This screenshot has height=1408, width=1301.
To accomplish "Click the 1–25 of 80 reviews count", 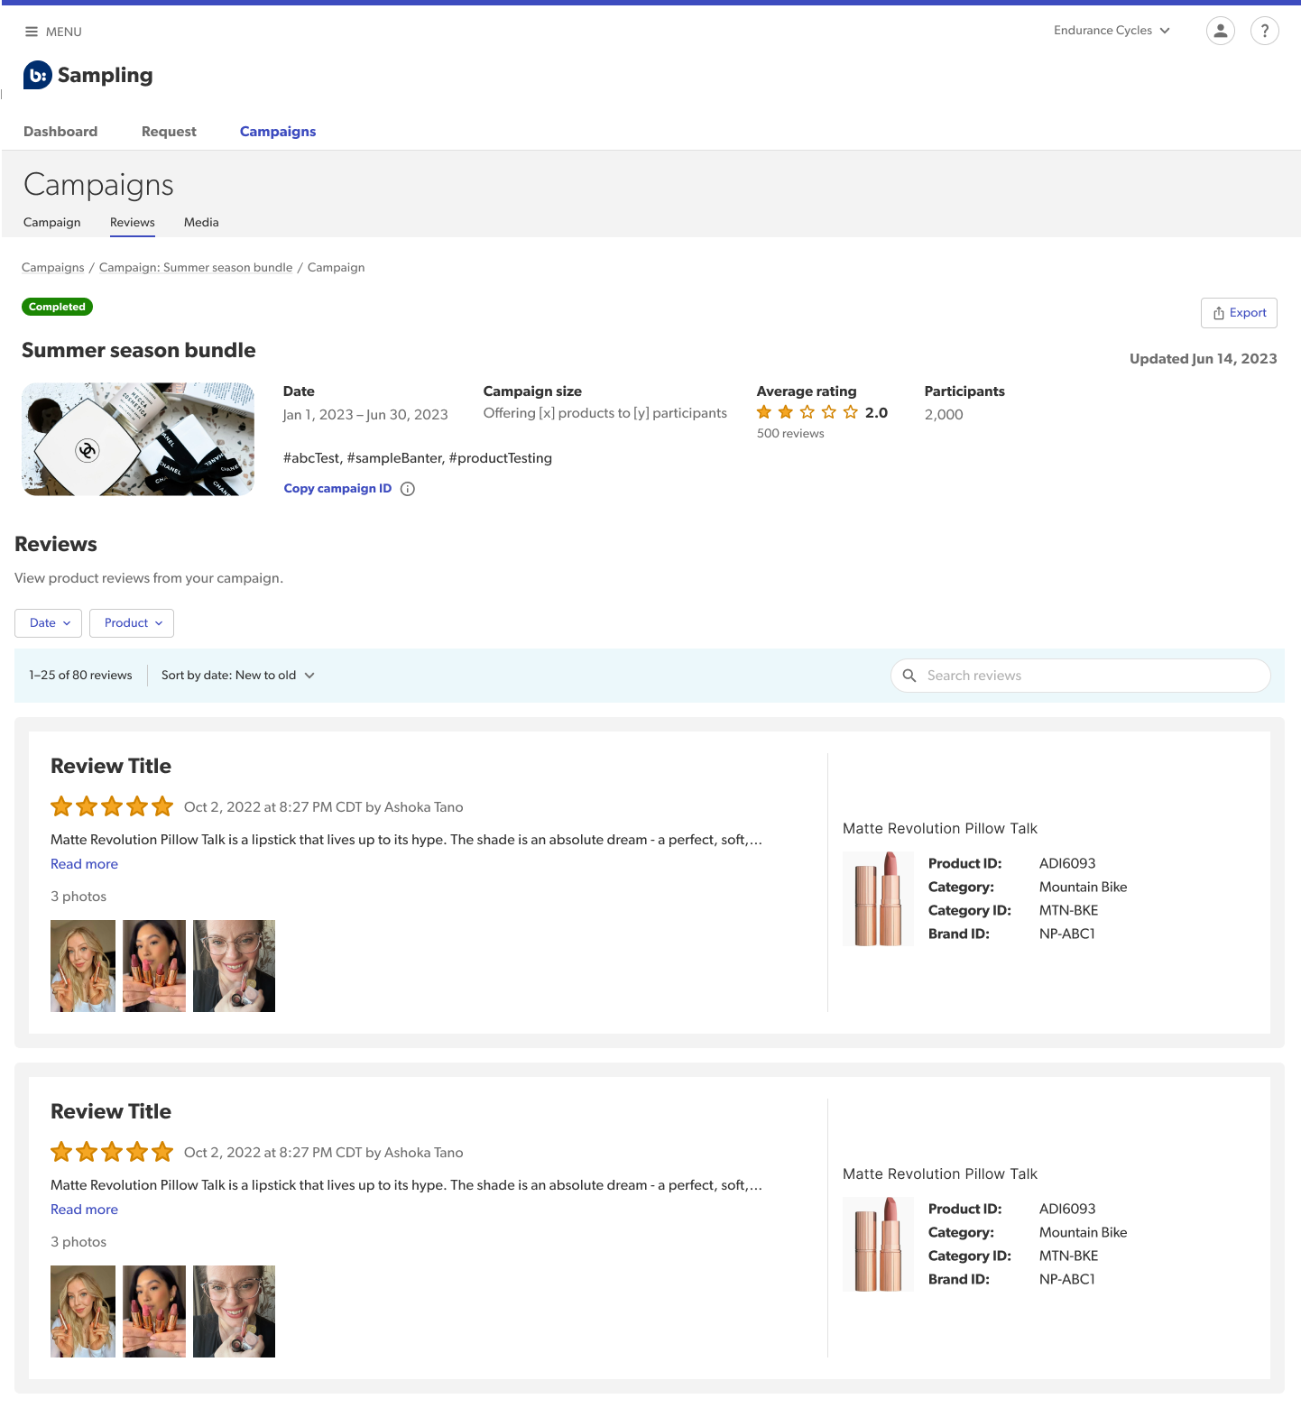I will [x=80, y=676].
